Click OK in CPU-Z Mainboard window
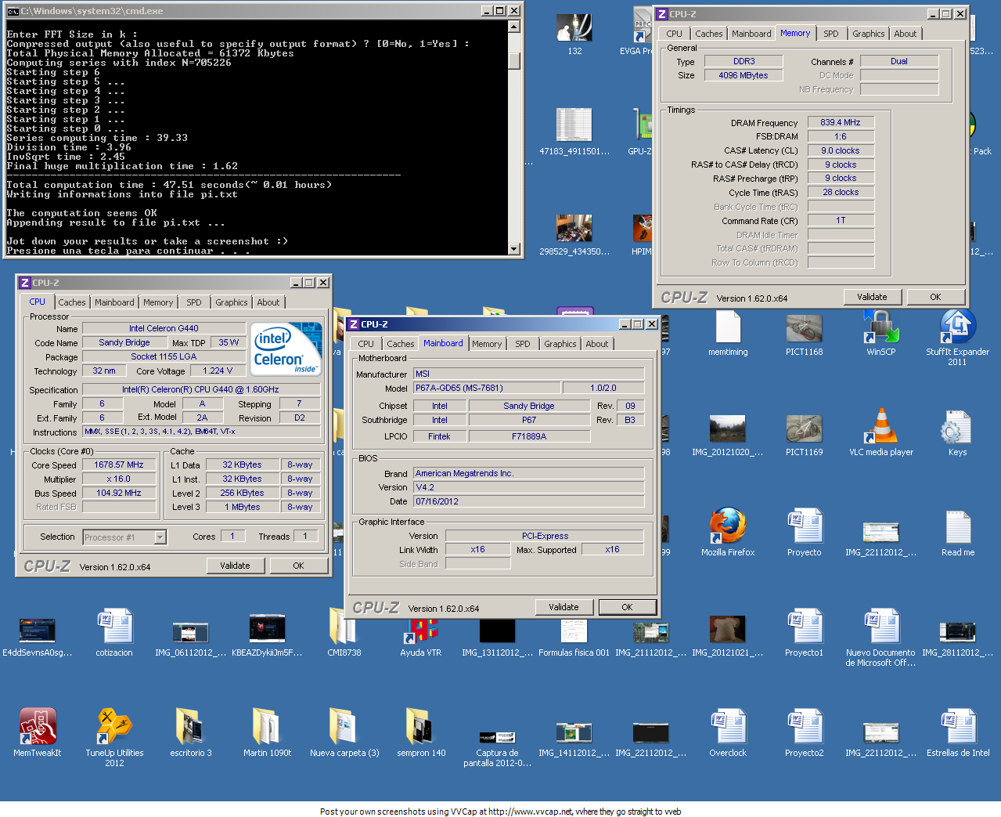This screenshot has width=1001, height=817. pos(627,607)
